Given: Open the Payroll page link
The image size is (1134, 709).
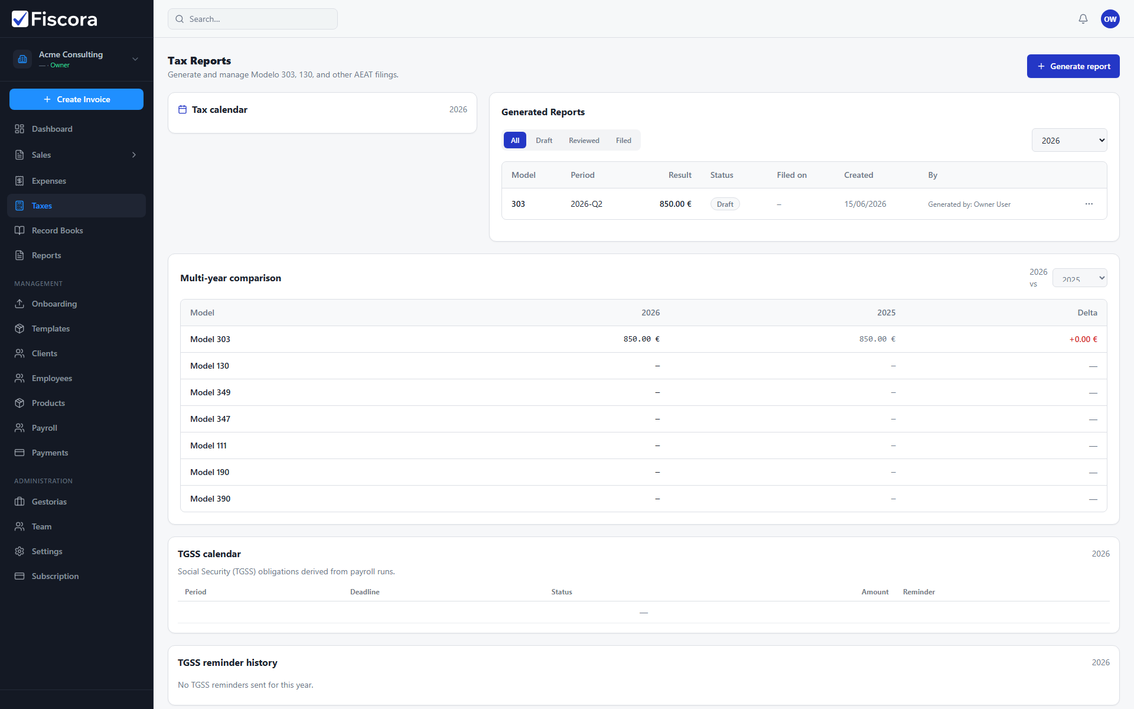Looking at the screenshot, I should 76,428.
